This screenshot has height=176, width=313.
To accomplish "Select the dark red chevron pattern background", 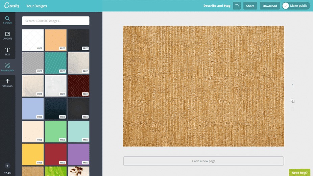I will 78,86.
